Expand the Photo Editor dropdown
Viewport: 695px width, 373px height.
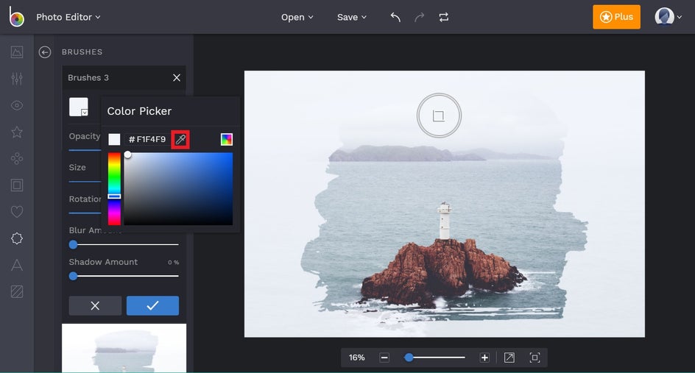tap(68, 17)
